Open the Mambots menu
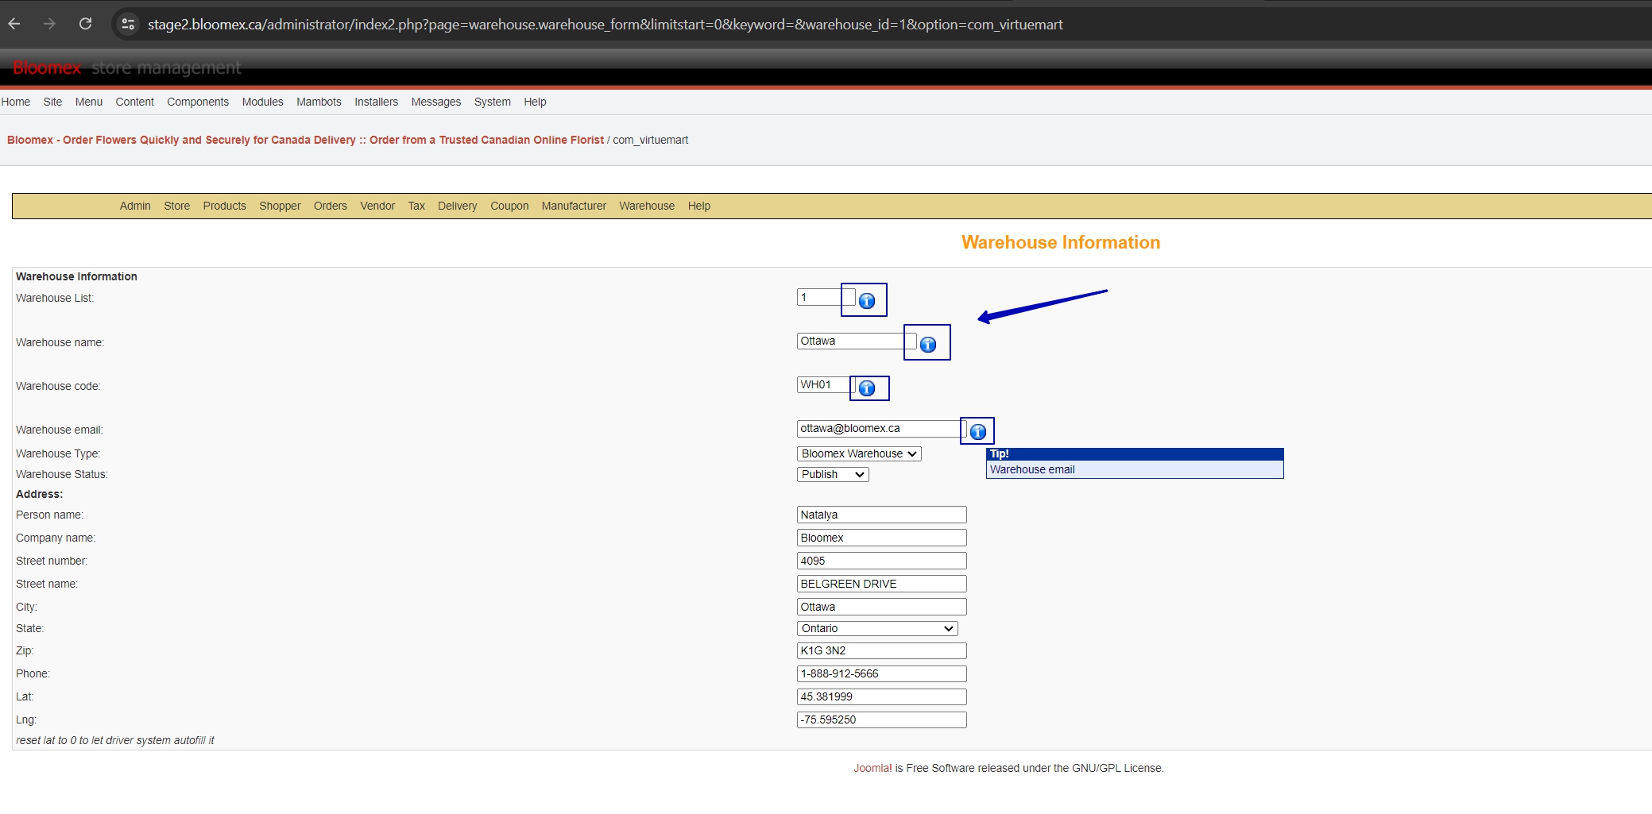The image size is (1652, 814). [319, 102]
